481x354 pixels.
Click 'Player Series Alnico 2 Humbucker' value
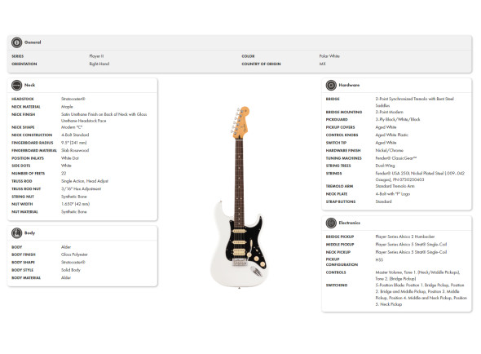coord(405,237)
